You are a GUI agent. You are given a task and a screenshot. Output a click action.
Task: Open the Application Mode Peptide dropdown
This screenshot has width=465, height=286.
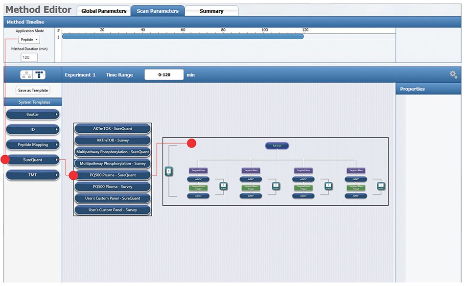pyautogui.click(x=29, y=40)
